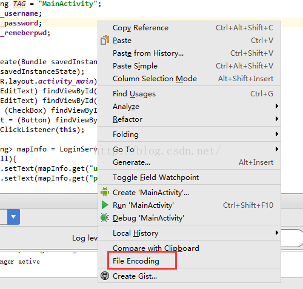Click the GitHub icon for Create Gist
303x289 pixels.
point(105,276)
